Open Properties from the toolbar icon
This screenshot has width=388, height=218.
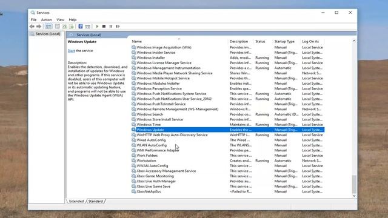pos(58,27)
